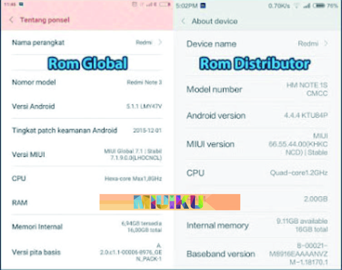Tap Memori Internal row
Viewport: 342px width, 270px height.
[x=87, y=226]
